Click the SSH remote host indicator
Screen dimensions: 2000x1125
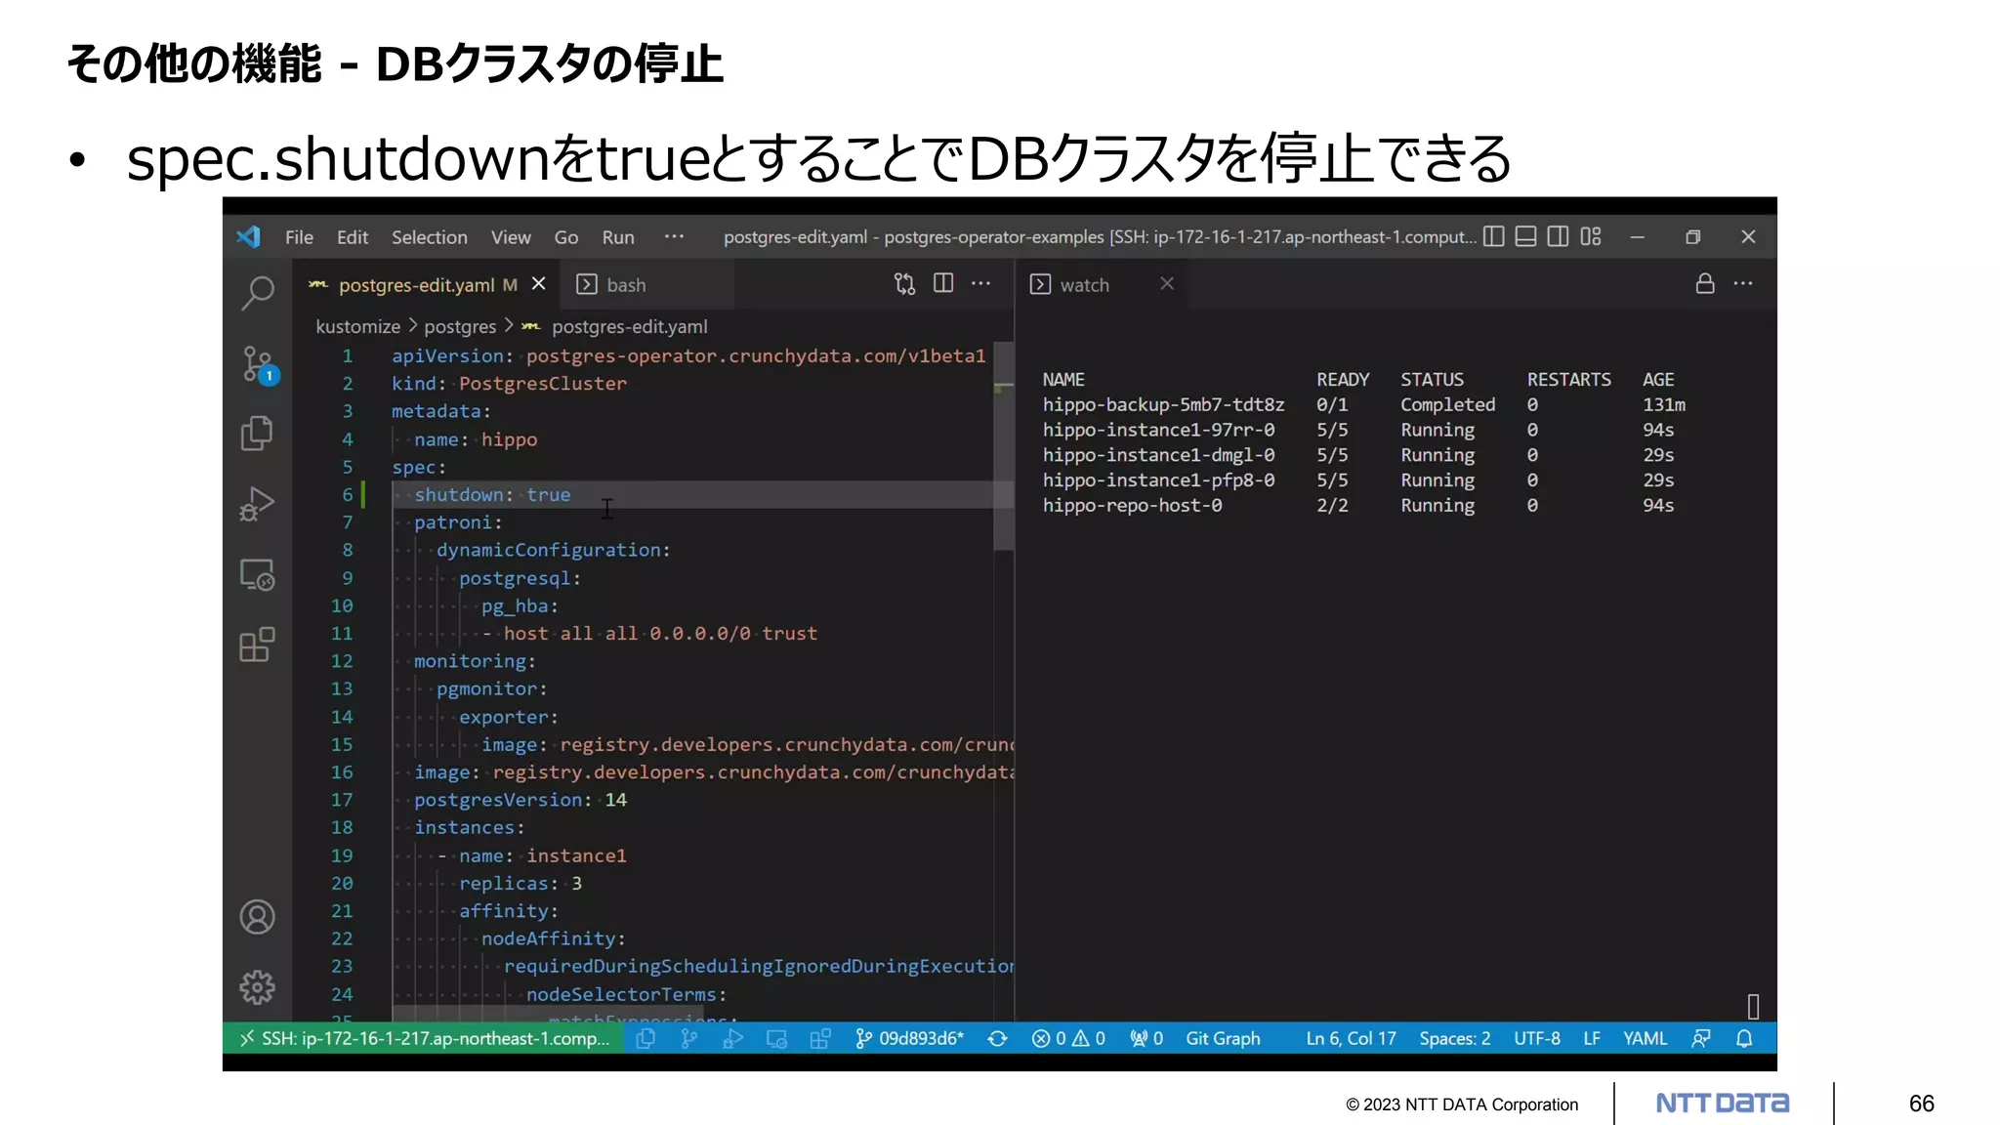click(x=425, y=1038)
